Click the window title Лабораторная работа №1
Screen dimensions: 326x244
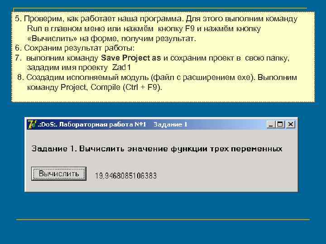click(102, 125)
